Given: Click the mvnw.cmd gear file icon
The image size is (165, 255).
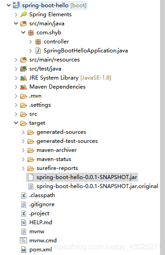Looking at the screenshot, I should click(x=23, y=241).
